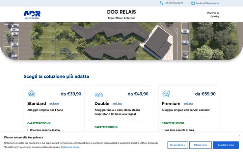This screenshot has width=243, height=152.
Task: Click the Rifiuta tutto button
Action: pos(200,145)
